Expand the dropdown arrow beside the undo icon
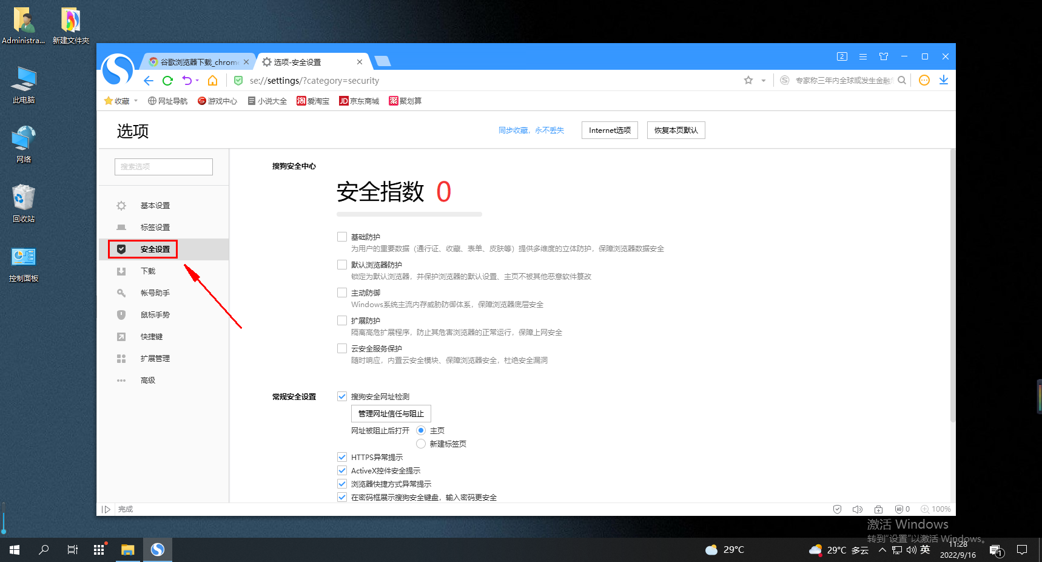Image resolution: width=1042 pixels, height=562 pixels. (197, 81)
